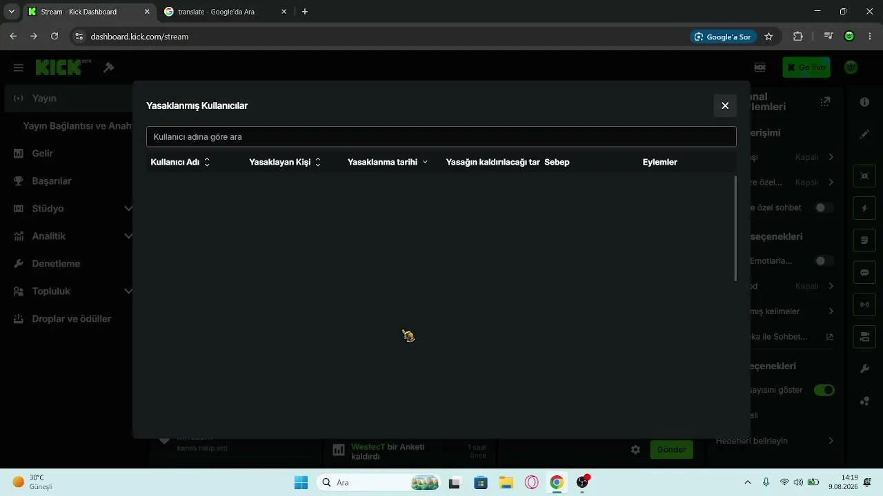
Task: Click the Go live button
Action: click(x=806, y=68)
